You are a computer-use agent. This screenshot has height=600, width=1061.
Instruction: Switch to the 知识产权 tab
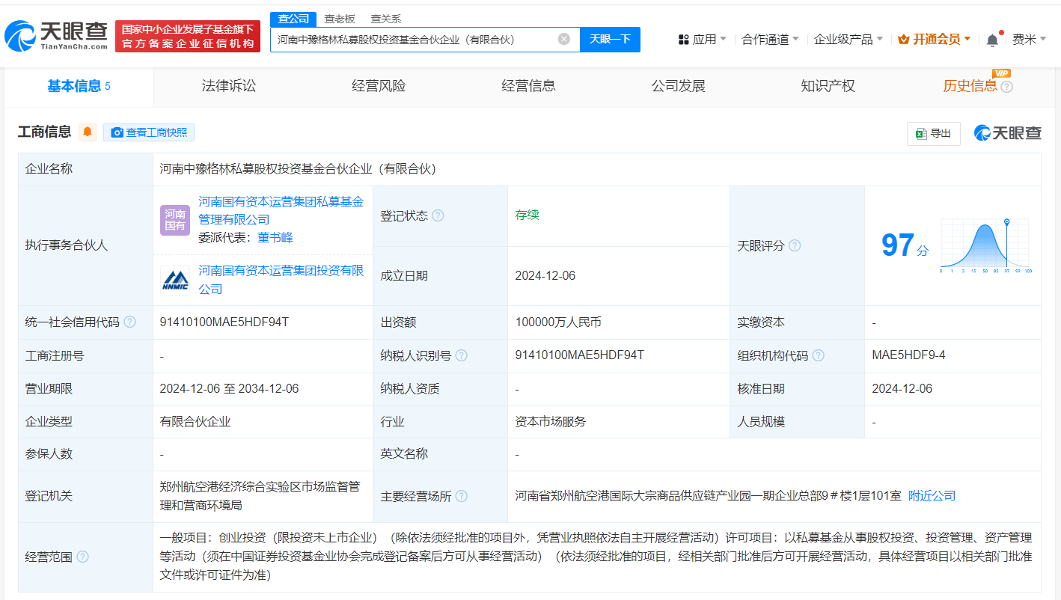click(x=828, y=86)
